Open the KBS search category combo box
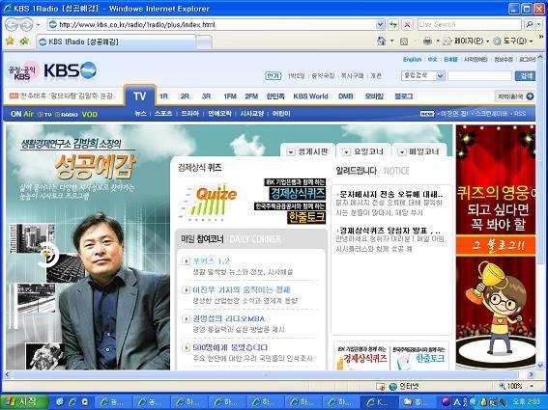The width and height of the screenshot is (548, 410). pos(423,75)
